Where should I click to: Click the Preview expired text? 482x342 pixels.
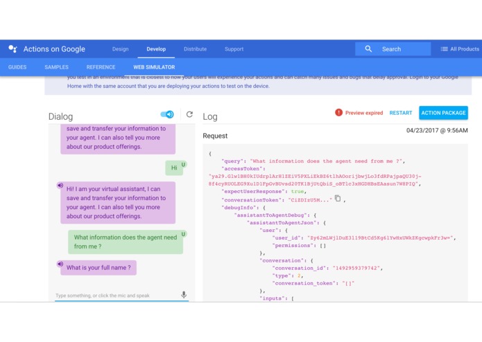[x=364, y=113]
